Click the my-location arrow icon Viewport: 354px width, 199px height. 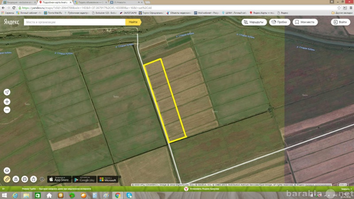pos(7,92)
